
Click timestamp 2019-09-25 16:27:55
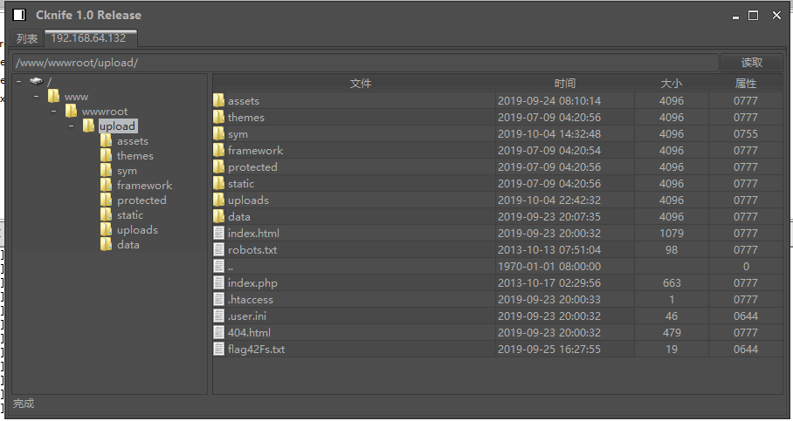click(549, 349)
